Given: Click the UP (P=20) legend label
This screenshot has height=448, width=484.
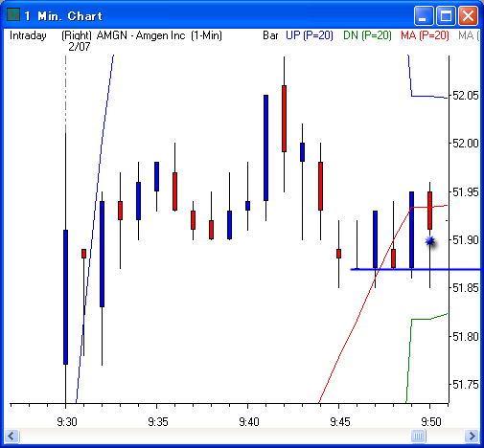Looking at the screenshot, I should tap(309, 35).
